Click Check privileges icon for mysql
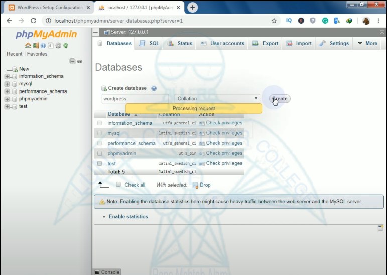Screen dimensions: 387x275 point(202,133)
